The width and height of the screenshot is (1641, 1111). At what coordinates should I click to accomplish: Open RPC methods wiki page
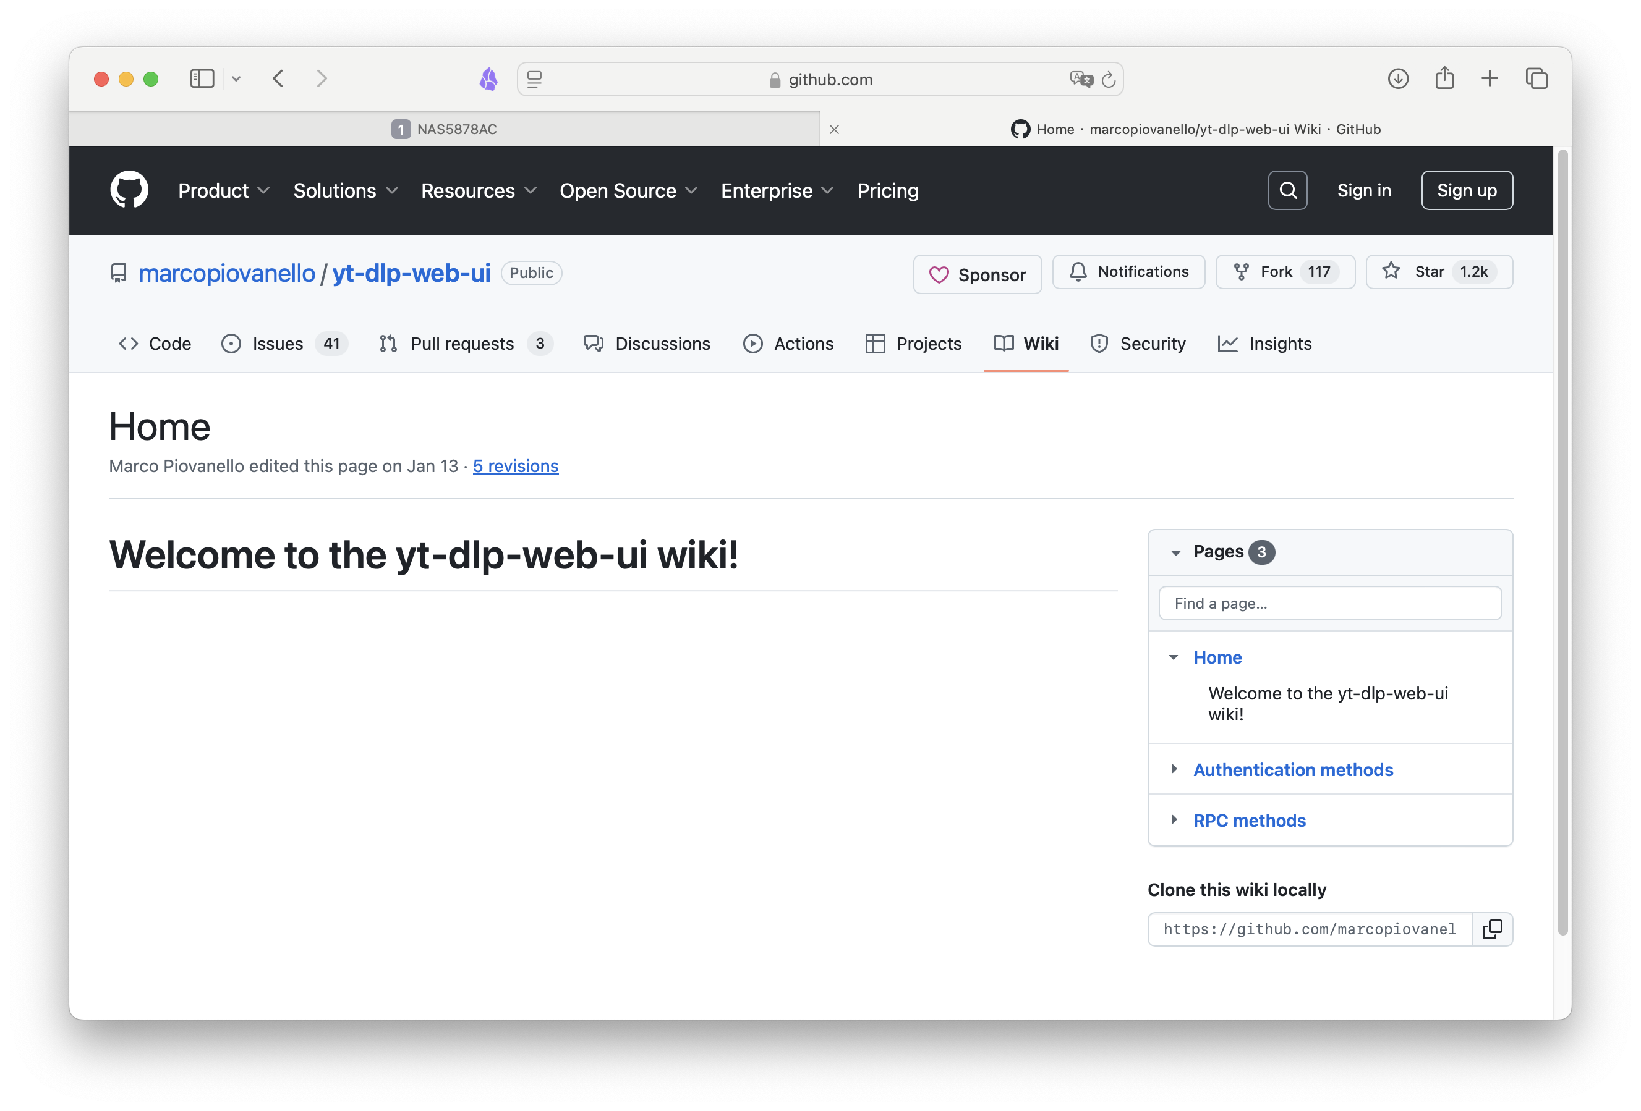[x=1248, y=820]
